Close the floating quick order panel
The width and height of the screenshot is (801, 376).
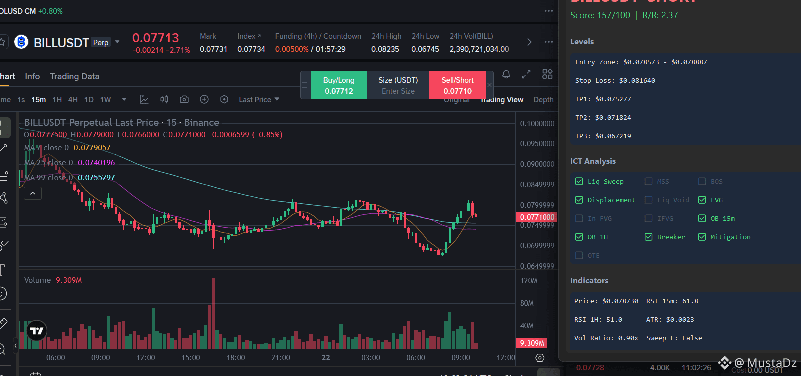pos(490,85)
